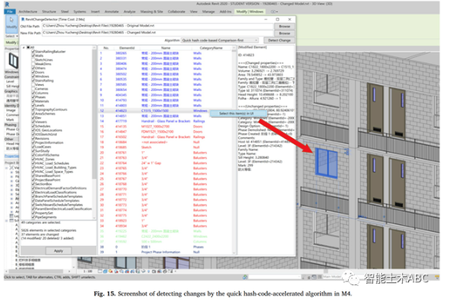452x301 pixels.
Task: Open the 1 : 100 view scale selector
Action: (x=87, y=272)
